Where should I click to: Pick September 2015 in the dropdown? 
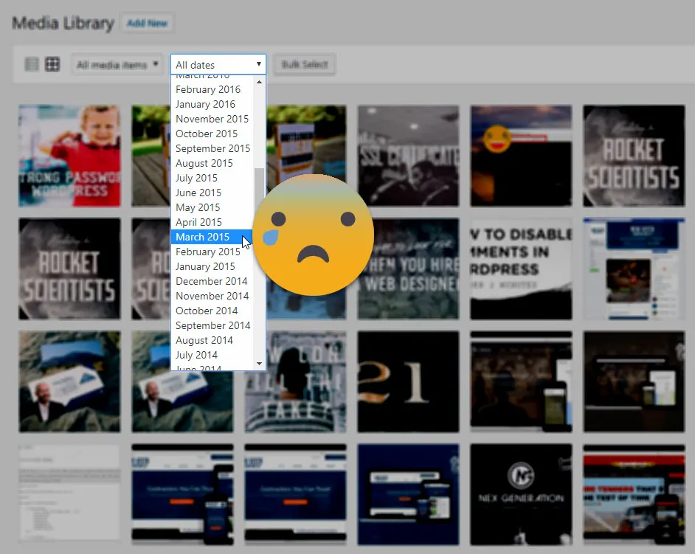[x=212, y=148]
